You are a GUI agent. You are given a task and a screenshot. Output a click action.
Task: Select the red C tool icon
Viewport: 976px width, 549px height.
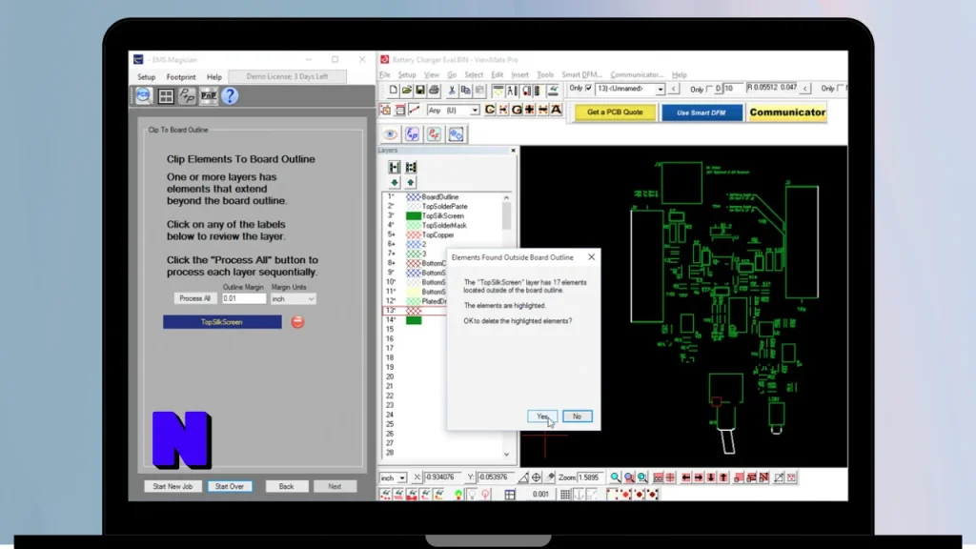pyautogui.click(x=490, y=111)
